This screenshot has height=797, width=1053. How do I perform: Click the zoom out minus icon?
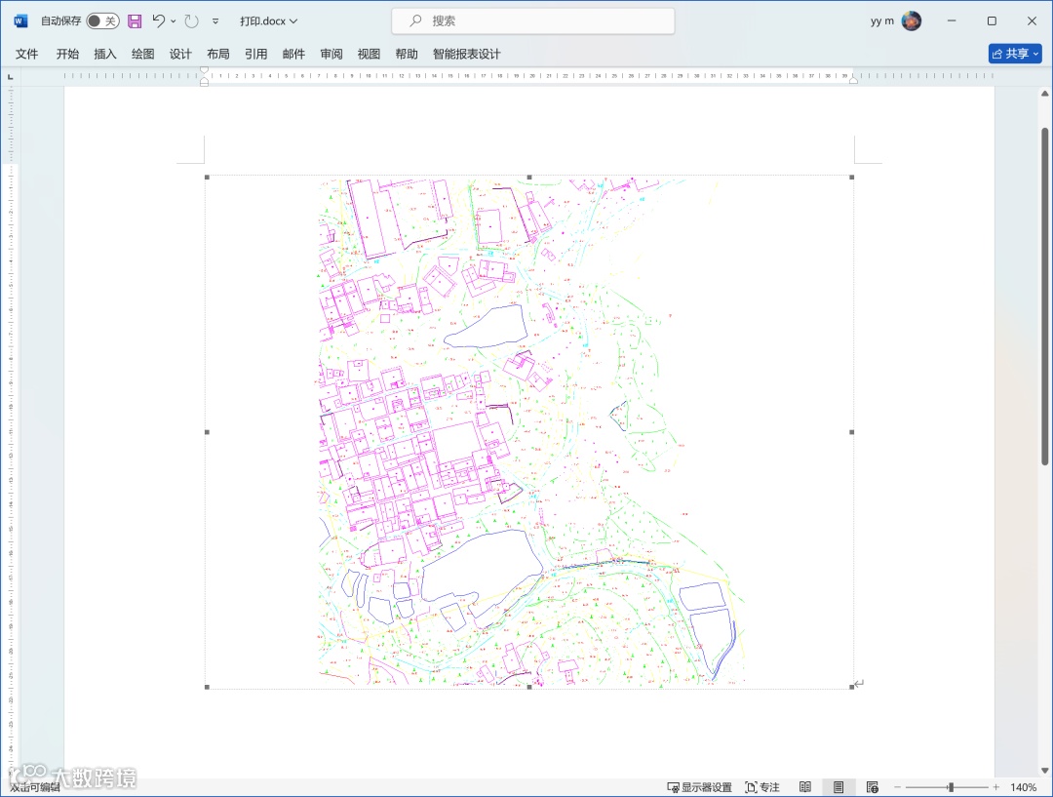coord(898,787)
